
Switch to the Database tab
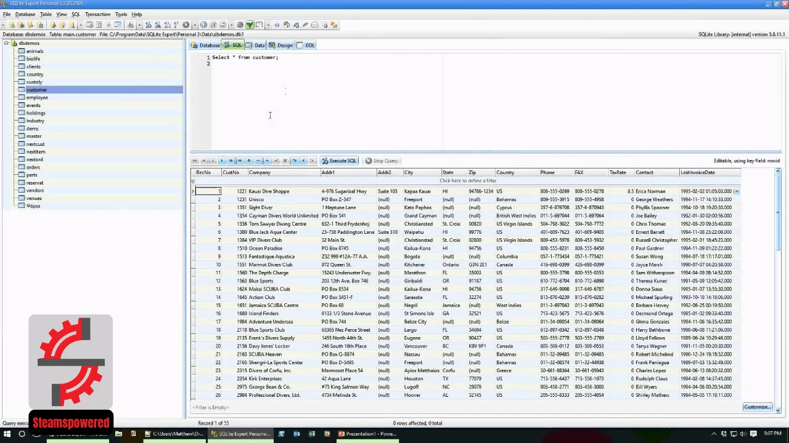[x=205, y=45]
